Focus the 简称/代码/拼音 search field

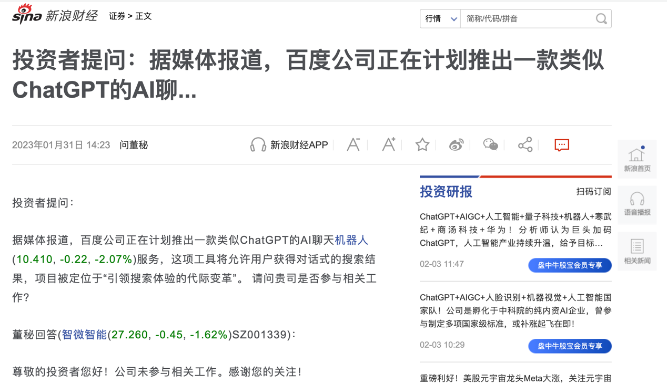(x=527, y=19)
